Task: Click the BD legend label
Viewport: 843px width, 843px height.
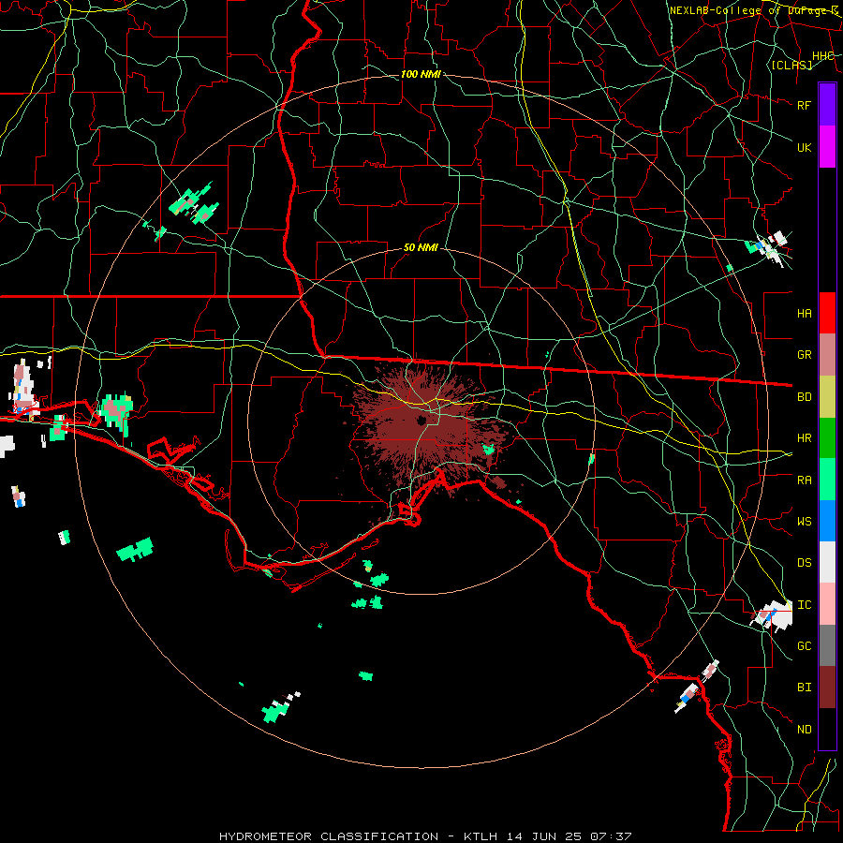Action: click(805, 397)
